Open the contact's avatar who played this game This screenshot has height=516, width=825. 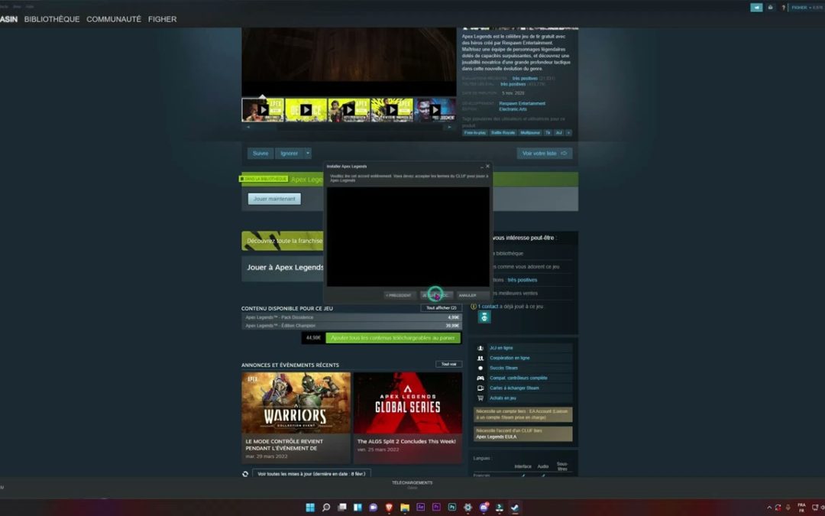(x=484, y=317)
